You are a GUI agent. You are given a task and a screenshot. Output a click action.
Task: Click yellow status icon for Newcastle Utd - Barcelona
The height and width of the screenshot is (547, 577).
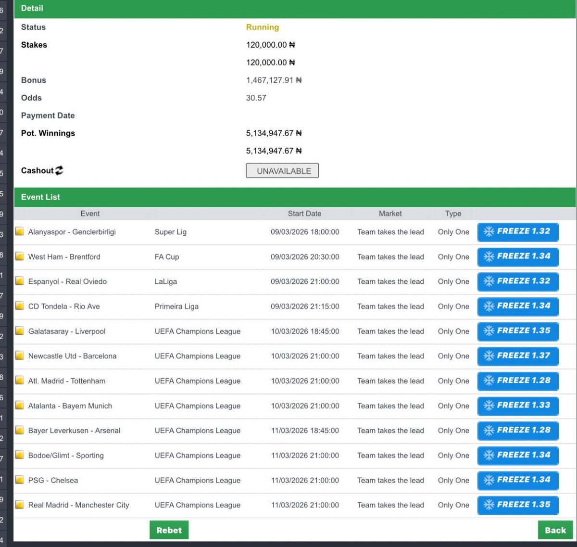20,356
